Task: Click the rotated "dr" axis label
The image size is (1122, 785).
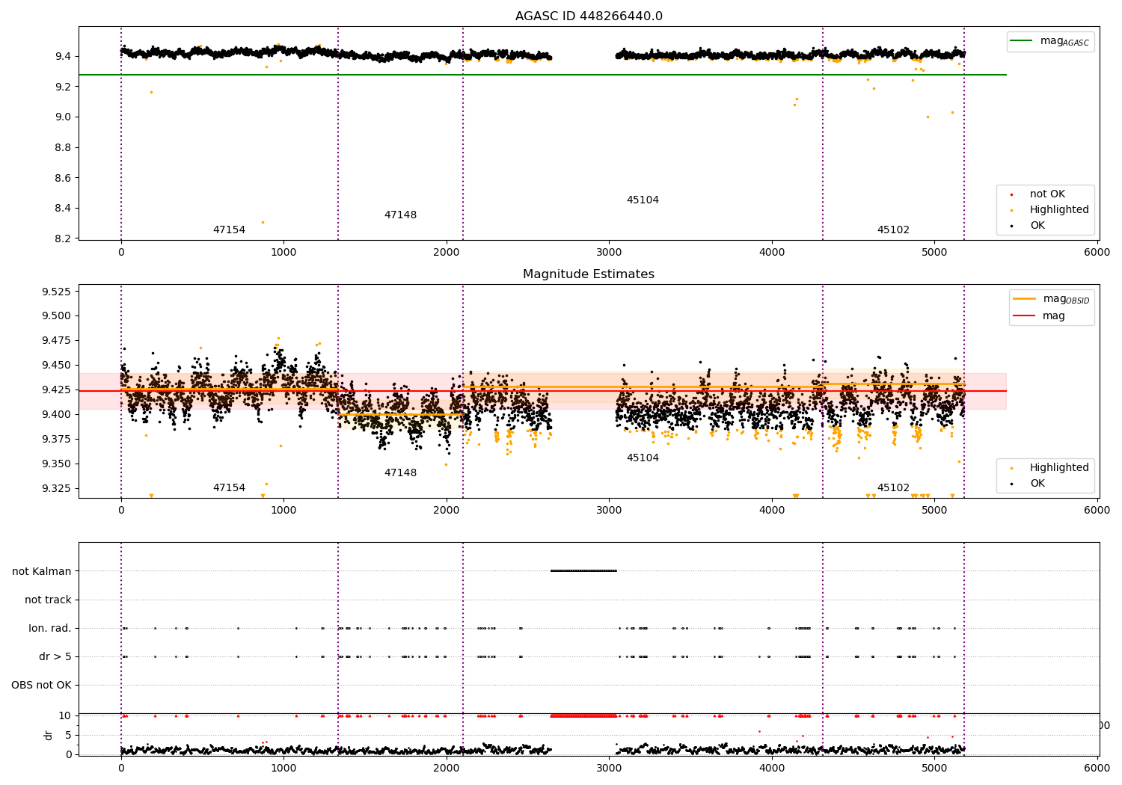Action: pos(49,735)
